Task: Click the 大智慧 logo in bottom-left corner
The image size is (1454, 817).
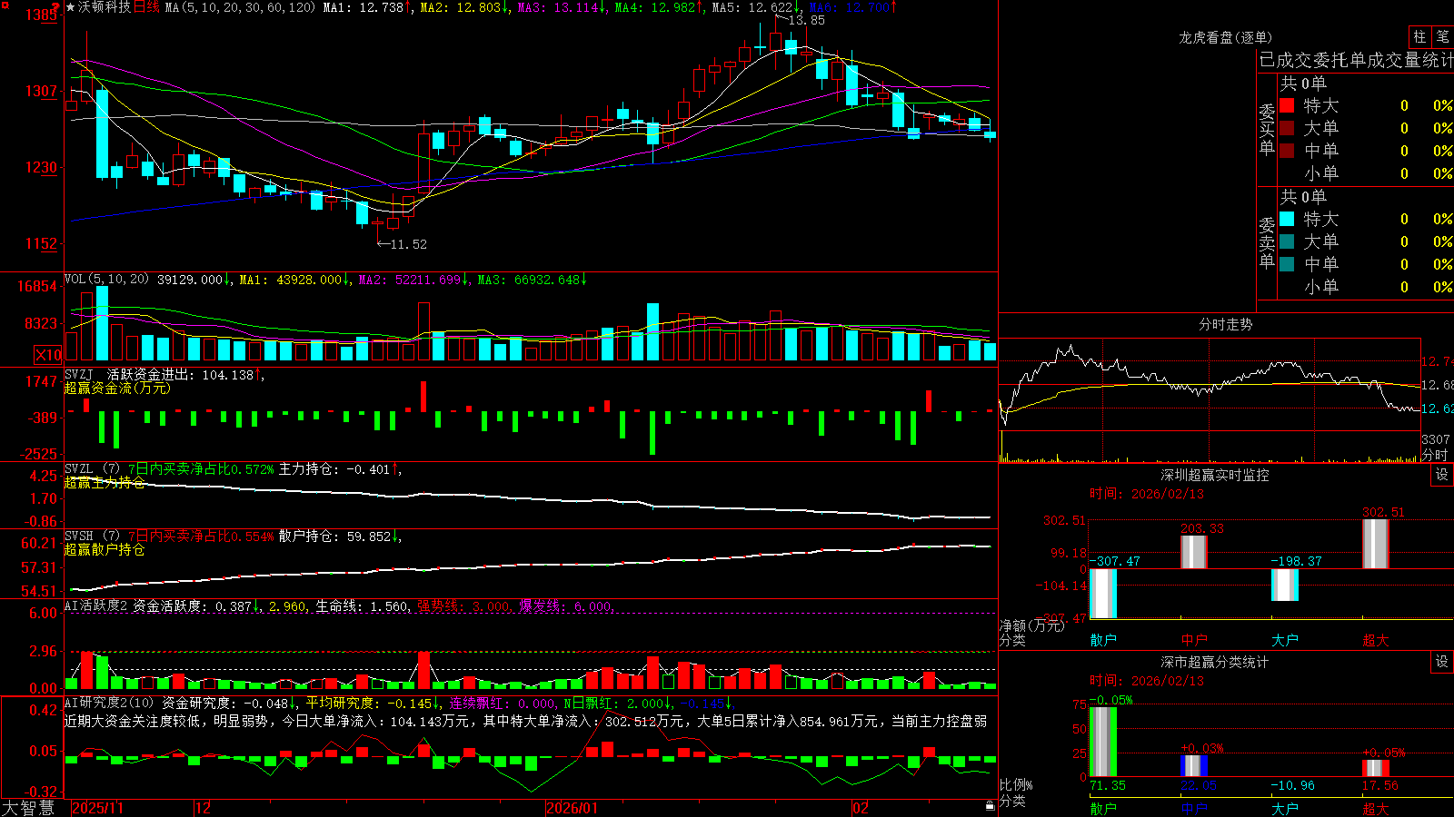Action: 28,808
